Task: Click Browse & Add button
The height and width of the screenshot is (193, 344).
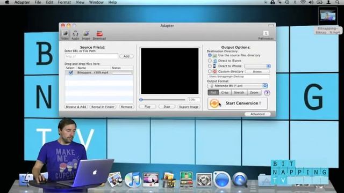Action: pos(76,107)
